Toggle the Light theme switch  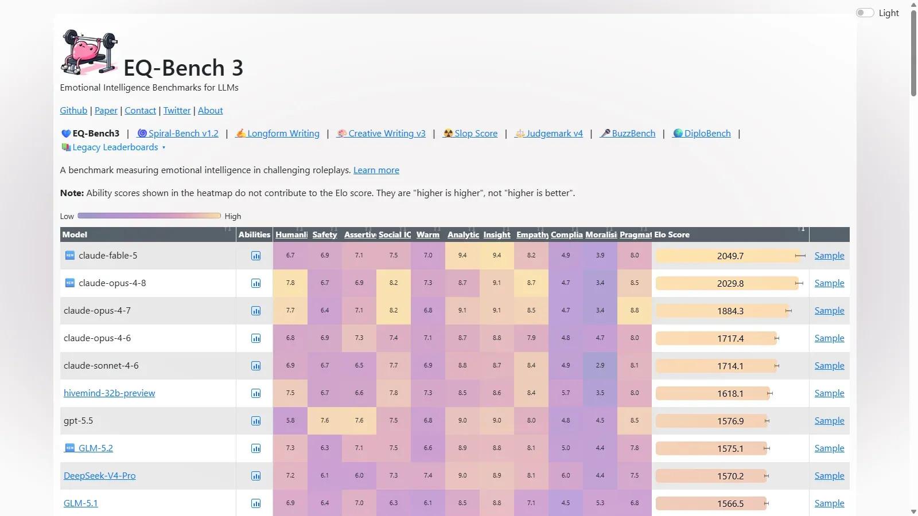(x=865, y=13)
